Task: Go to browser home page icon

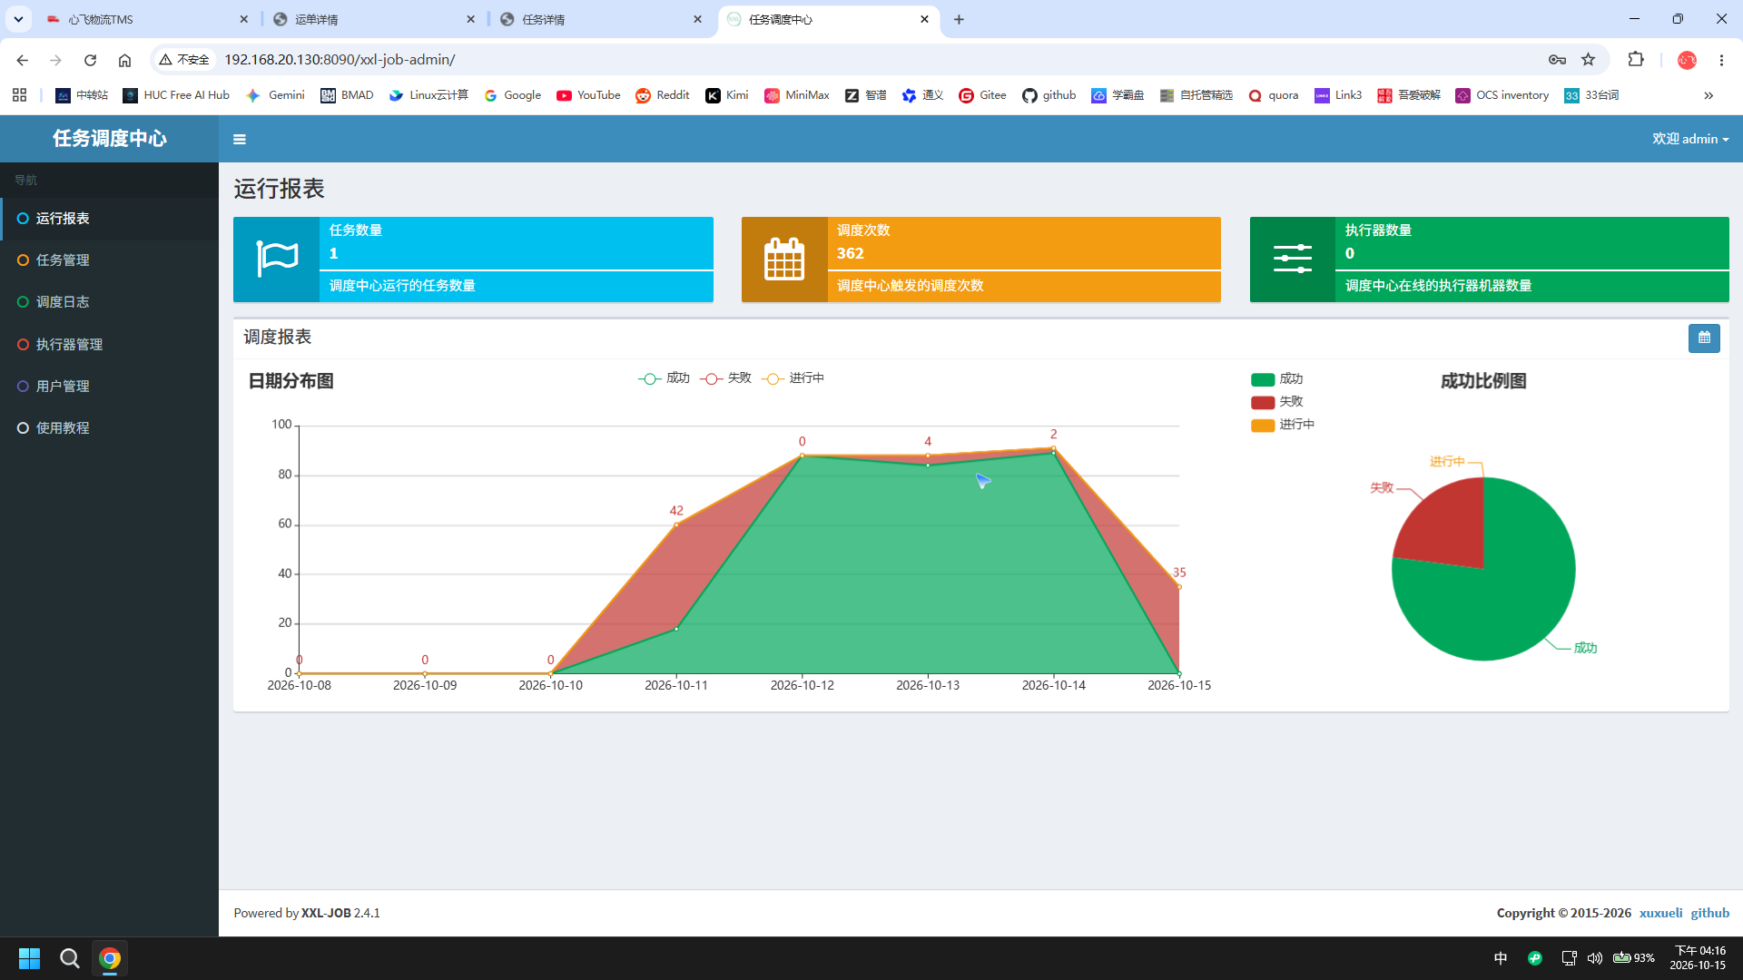Action: [x=124, y=60]
